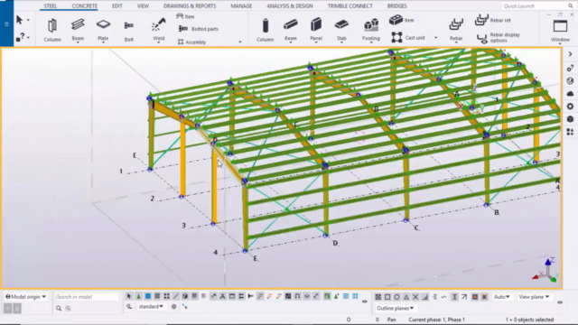Click the '1 + 0 objects selected' status text
Viewport: 578px width, 325px height.
pyautogui.click(x=529, y=320)
